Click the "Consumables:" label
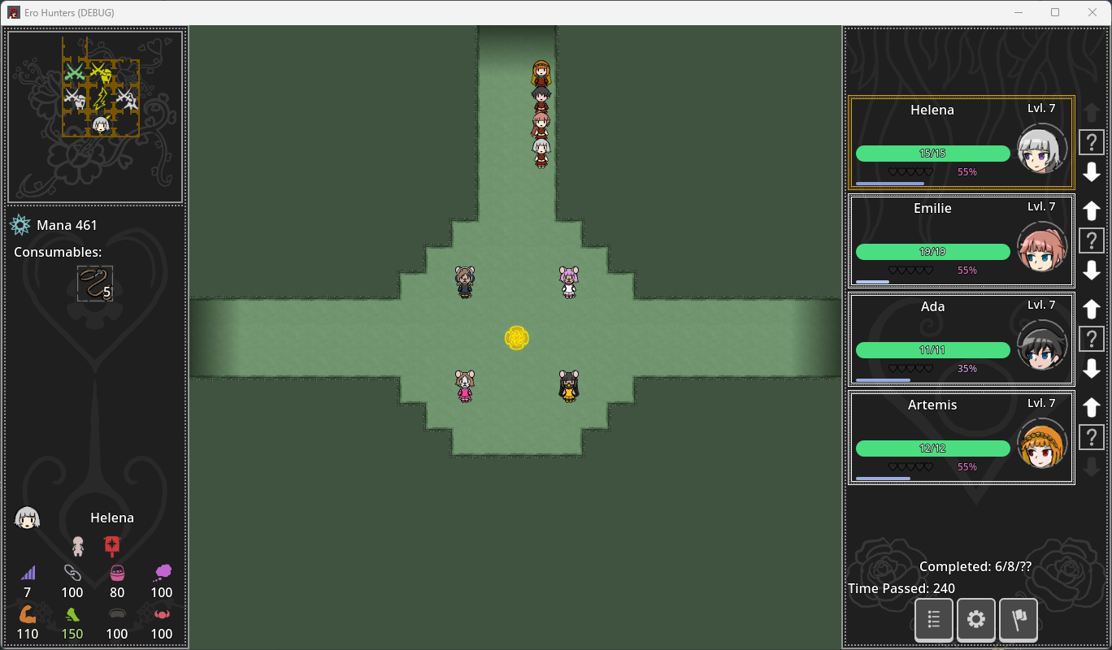The height and width of the screenshot is (650, 1112). [x=58, y=252]
